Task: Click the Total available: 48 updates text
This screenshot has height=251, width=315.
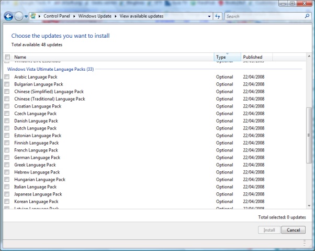Action: (37, 45)
